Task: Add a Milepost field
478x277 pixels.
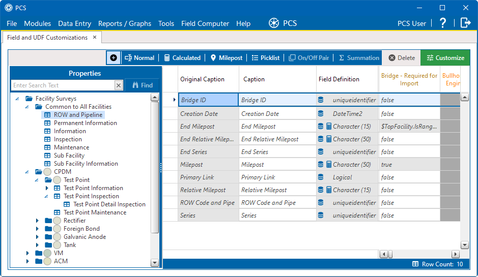Action: point(226,58)
